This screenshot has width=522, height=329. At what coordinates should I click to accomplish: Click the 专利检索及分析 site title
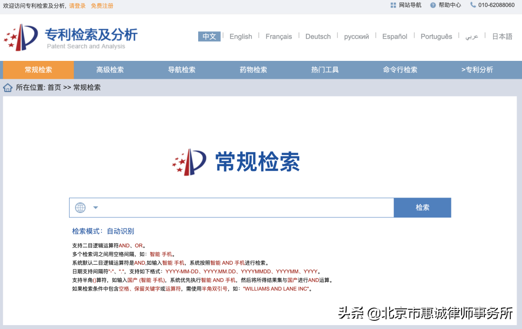tap(91, 35)
